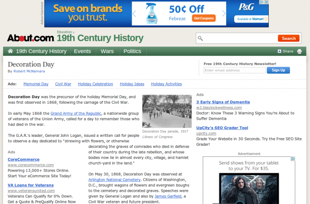Open author Robert McNamara link

tap(29, 71)
